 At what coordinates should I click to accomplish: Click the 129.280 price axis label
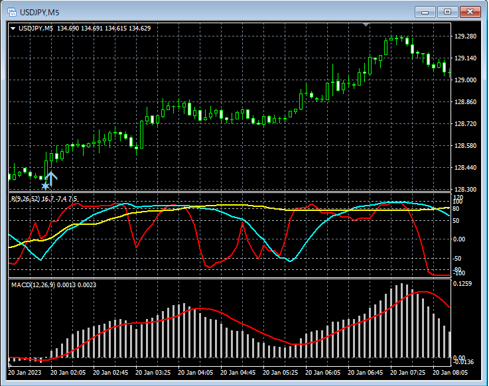click(465, 36)
